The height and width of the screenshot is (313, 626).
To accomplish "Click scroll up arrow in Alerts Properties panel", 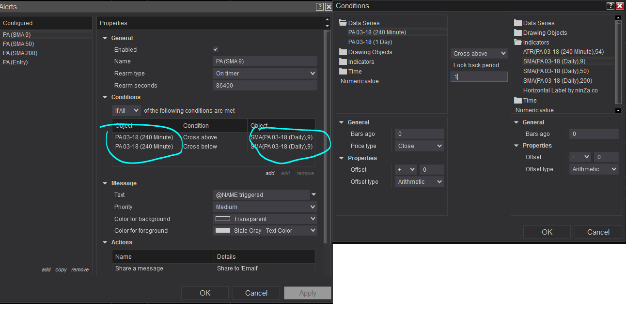I will [328, 20].
